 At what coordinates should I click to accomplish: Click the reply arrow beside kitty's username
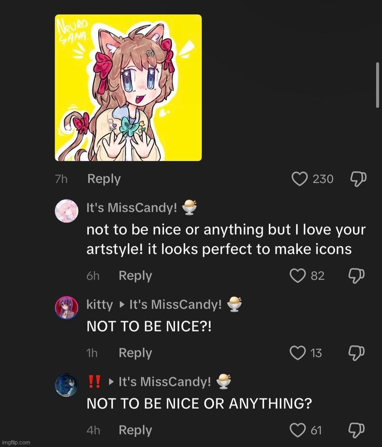coord(120,304)
